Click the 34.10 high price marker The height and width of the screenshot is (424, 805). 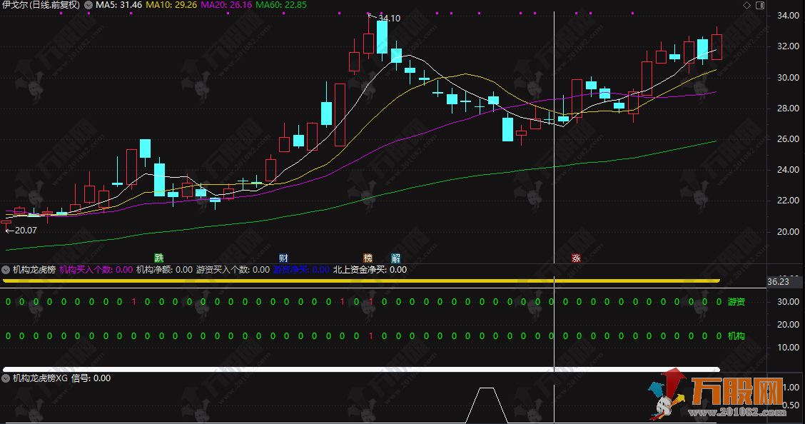pos(389,18)
